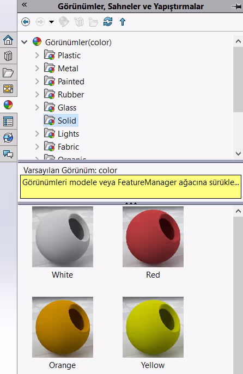Select the Appearances color ball tab

coord(8,105)
